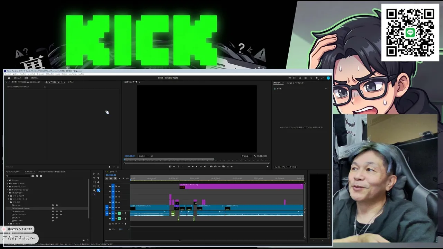Toggle Linked Selection in the timeline
This screenshot has width=443, height=249.
115,178
